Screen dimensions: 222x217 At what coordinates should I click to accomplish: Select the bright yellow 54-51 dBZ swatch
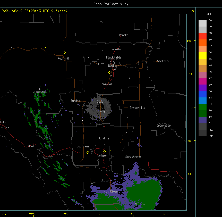202,55
